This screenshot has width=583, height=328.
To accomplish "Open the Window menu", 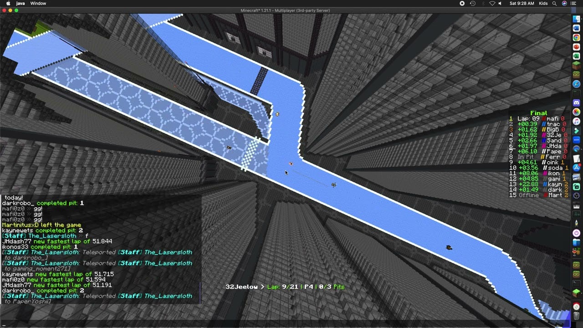I will coord(38,3).
